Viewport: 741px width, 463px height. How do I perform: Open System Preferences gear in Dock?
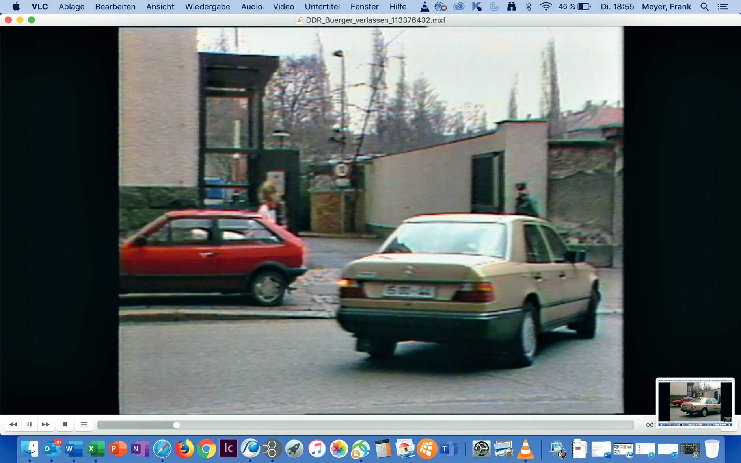481,449
